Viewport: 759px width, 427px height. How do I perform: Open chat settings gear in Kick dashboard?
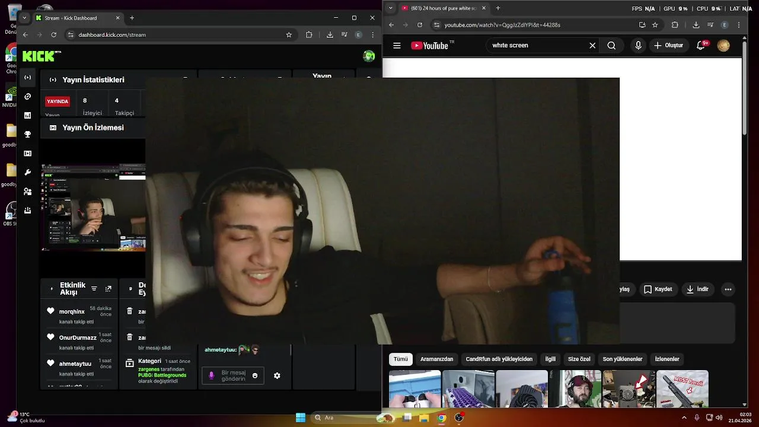(277, 375)
